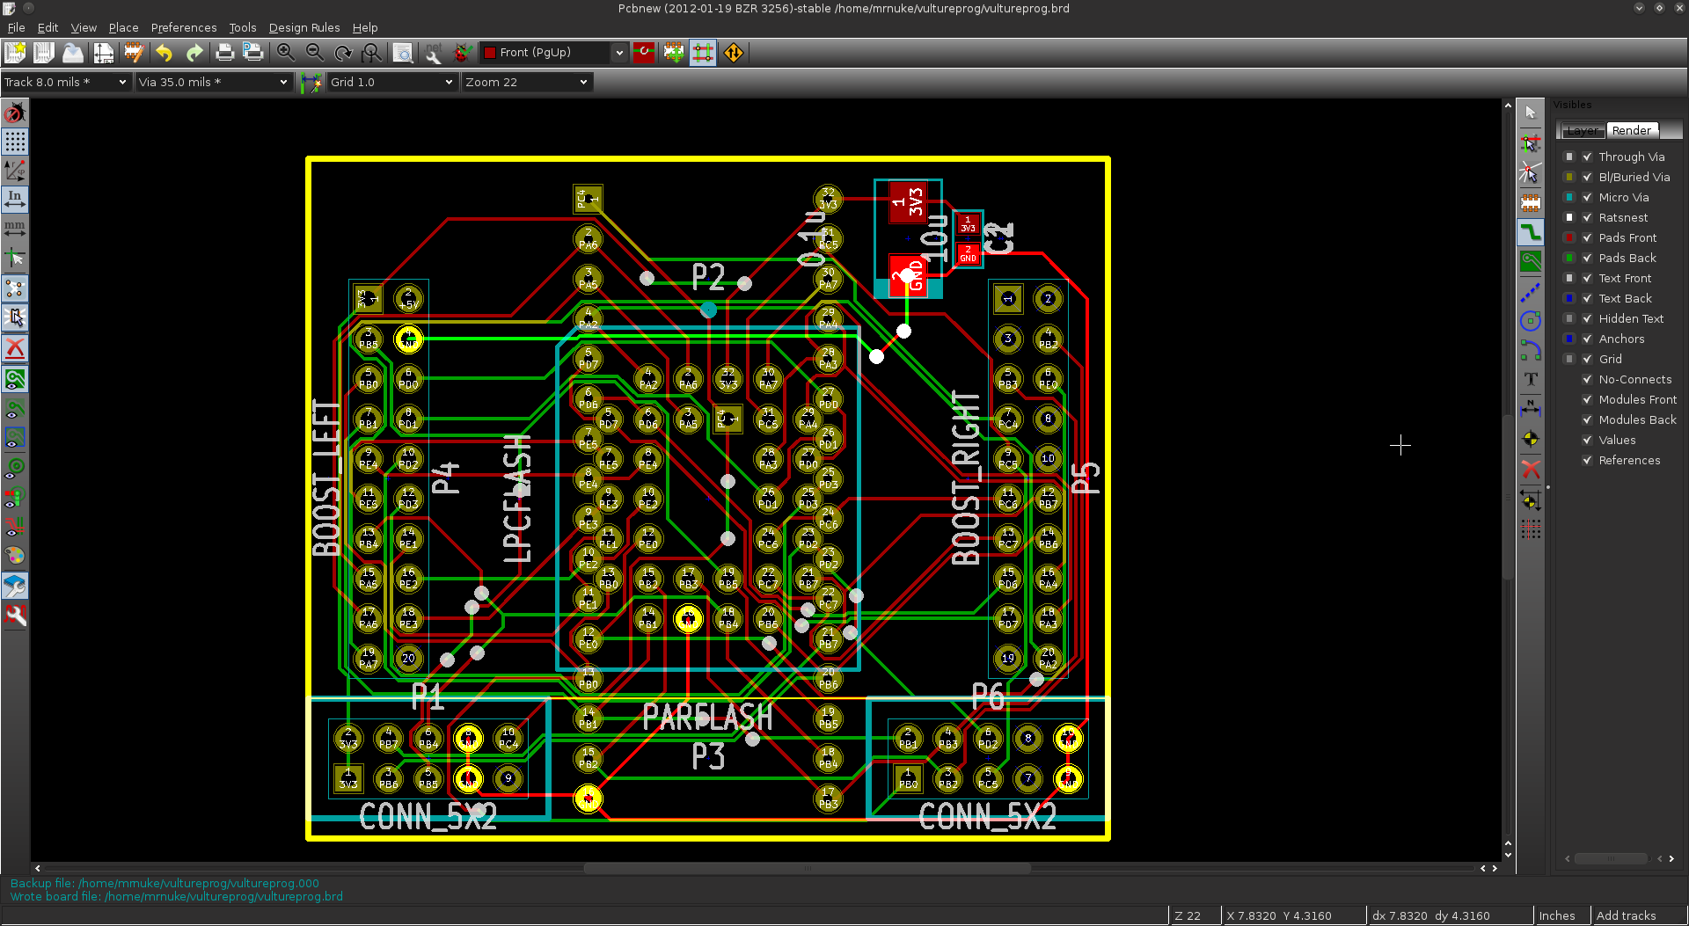This screenshot has width=1689, height=926.
Task: Select the Add zones tool
Action: [1531, 261]
